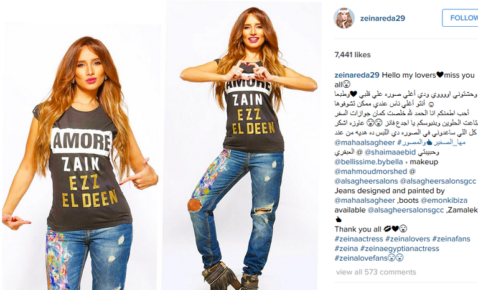
Task: Select the #zeinaactress hashtag
Action: pyautogui.click(x=358, y=239)
